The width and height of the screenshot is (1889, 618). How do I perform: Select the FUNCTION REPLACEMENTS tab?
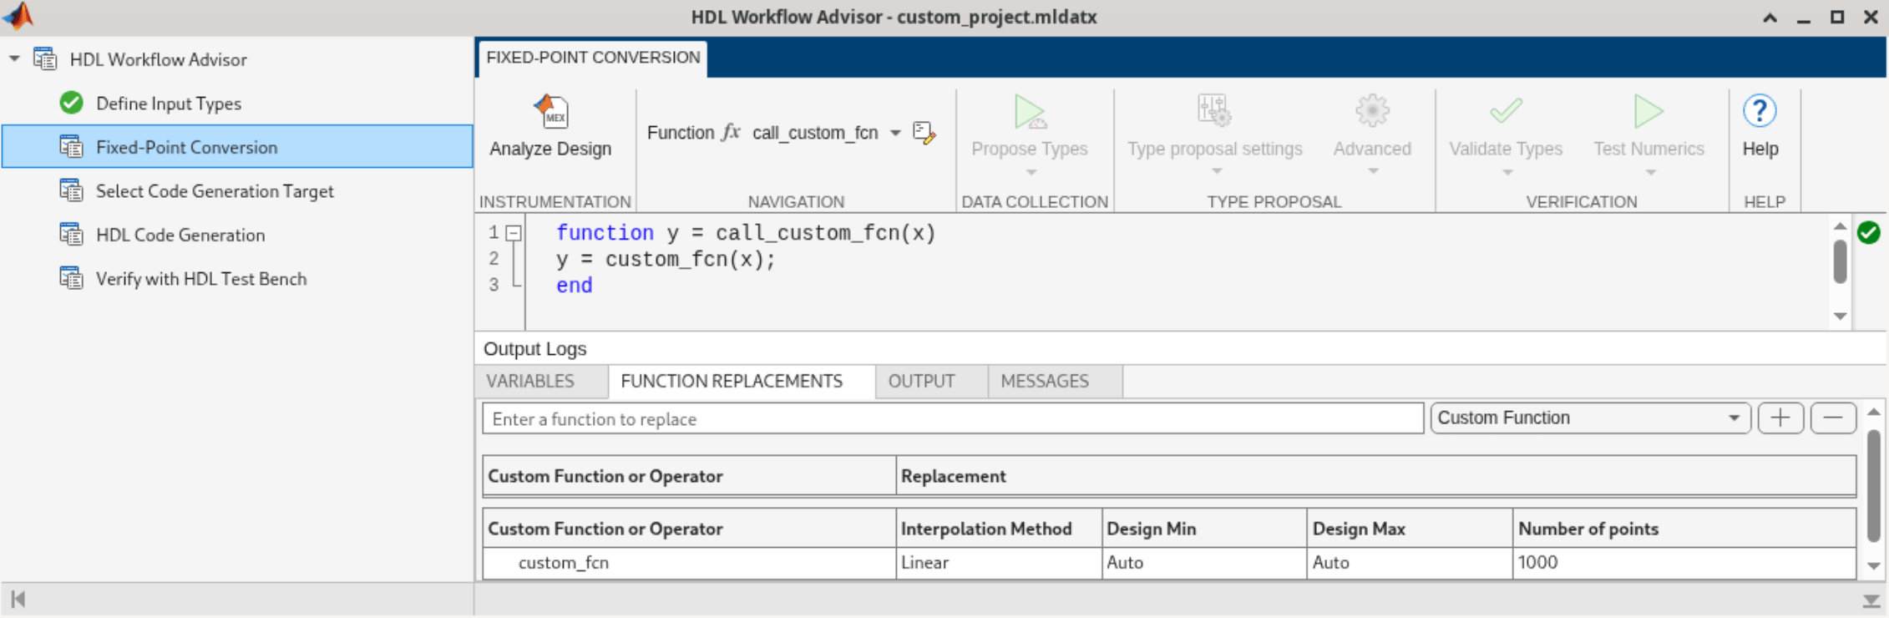tap(742, 382)
